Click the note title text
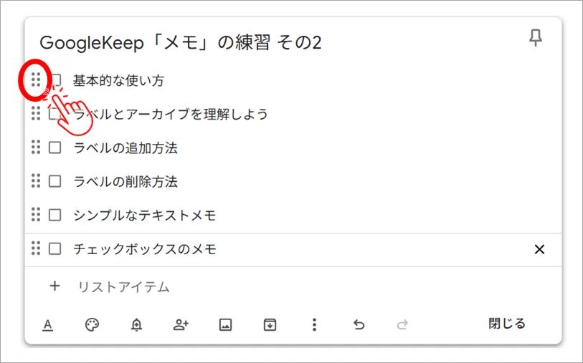Image resolution: width=583 pixels, height=363 pixels. (180, 43)
